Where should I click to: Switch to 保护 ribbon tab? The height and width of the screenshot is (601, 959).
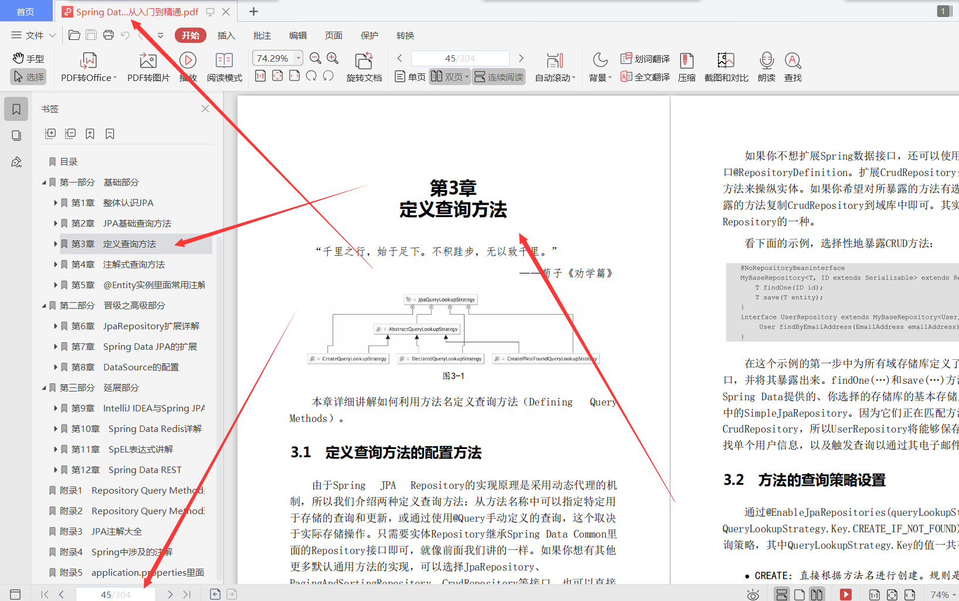click(370, 35)
